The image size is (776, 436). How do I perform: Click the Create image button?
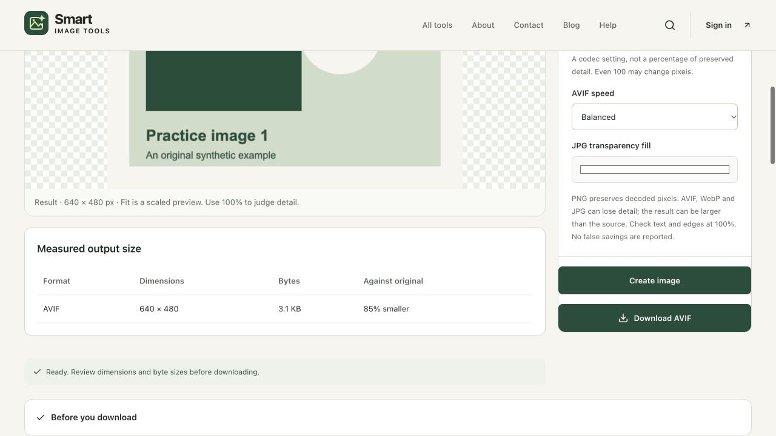pos(655,280)
